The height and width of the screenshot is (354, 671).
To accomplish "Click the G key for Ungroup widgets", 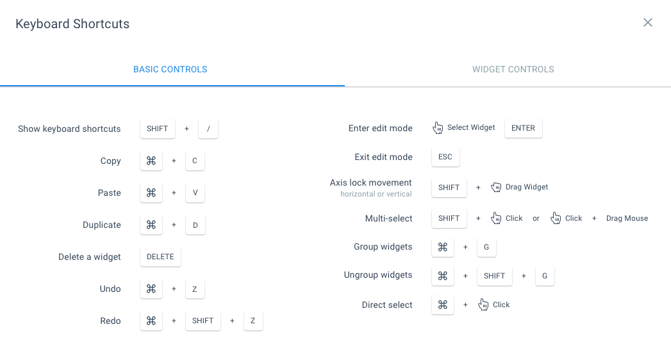I will point(545,276).
